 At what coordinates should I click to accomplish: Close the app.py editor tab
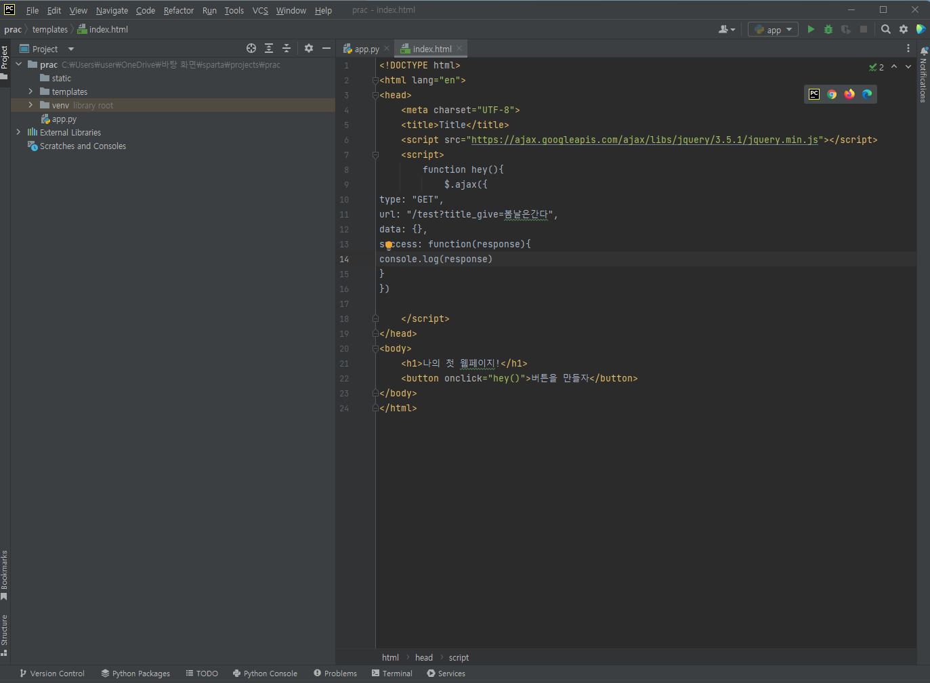[x=387, y=48]
